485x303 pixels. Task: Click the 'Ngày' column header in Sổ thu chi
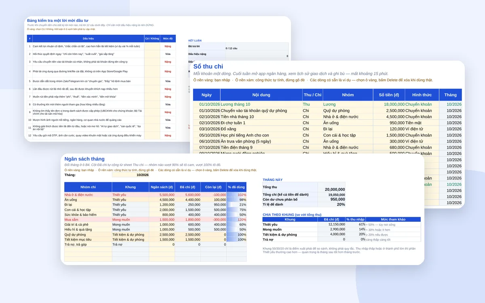207,95
